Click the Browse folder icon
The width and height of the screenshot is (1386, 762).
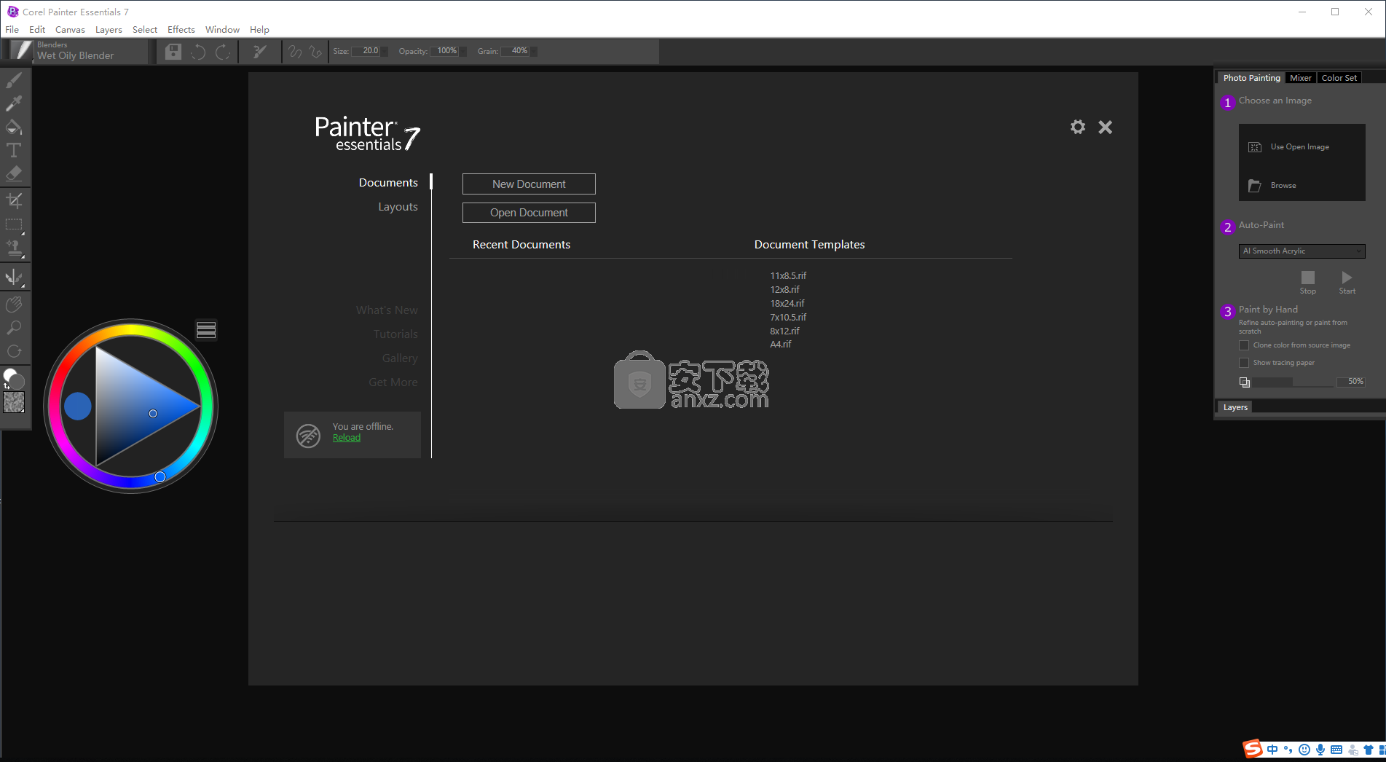pyautogui.click(x=1255, y=186)
